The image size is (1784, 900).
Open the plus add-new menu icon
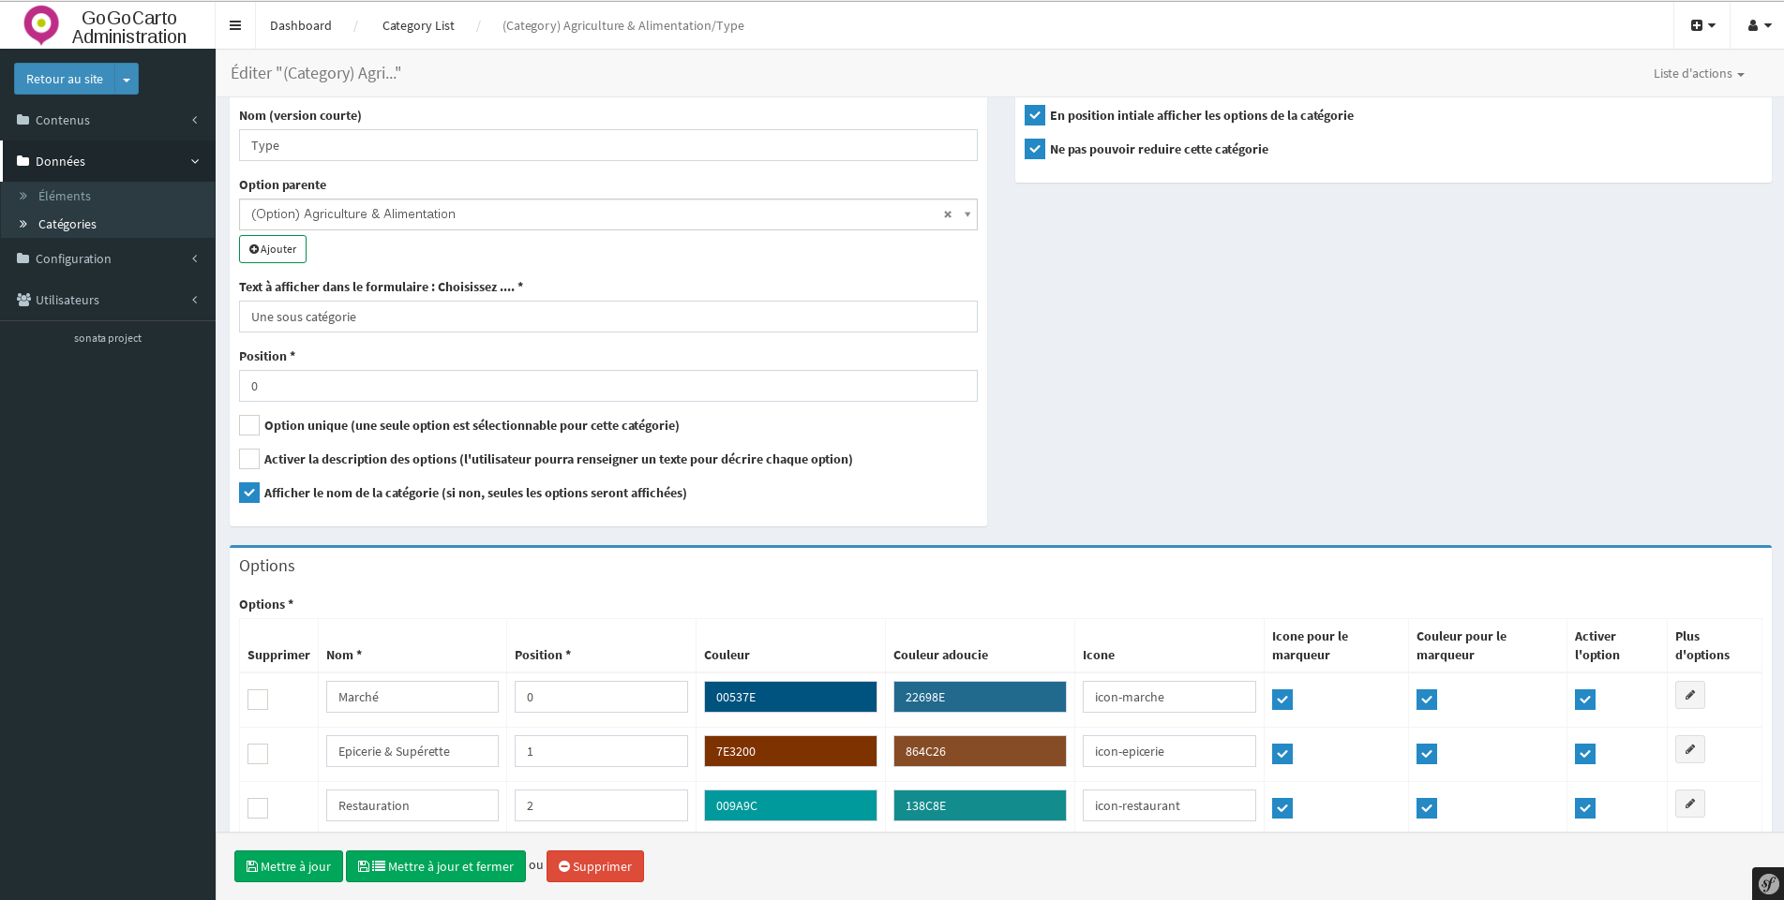tap(1702, 25)
